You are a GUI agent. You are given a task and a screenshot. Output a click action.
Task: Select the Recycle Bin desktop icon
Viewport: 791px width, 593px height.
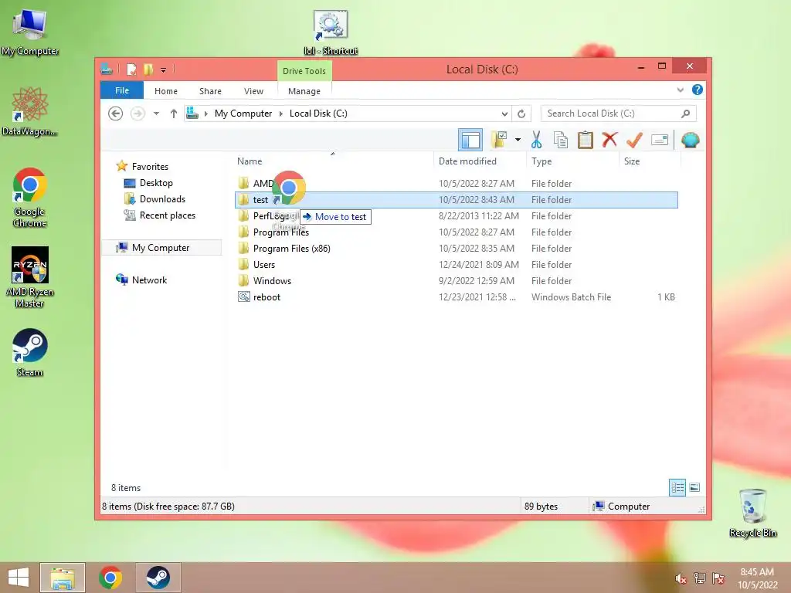[752, 513]
